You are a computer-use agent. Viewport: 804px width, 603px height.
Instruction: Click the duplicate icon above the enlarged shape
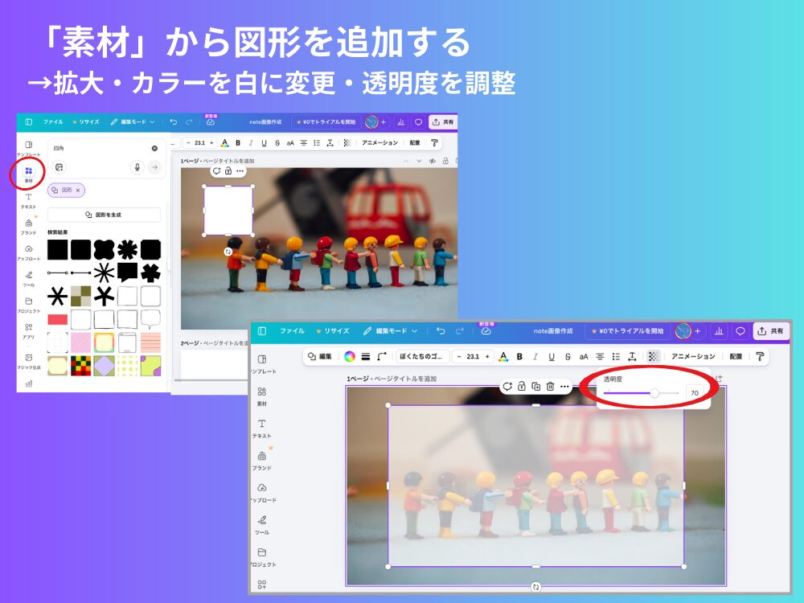coord(535,387)
